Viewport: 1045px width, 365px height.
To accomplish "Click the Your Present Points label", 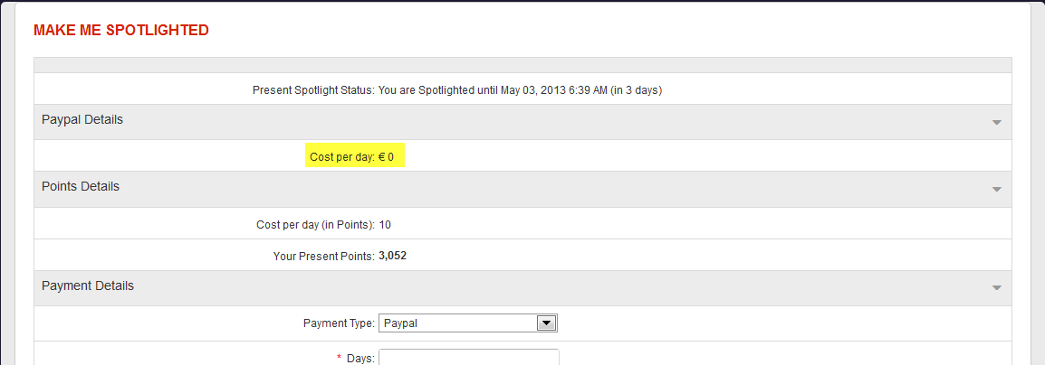I will pos(324,257).
